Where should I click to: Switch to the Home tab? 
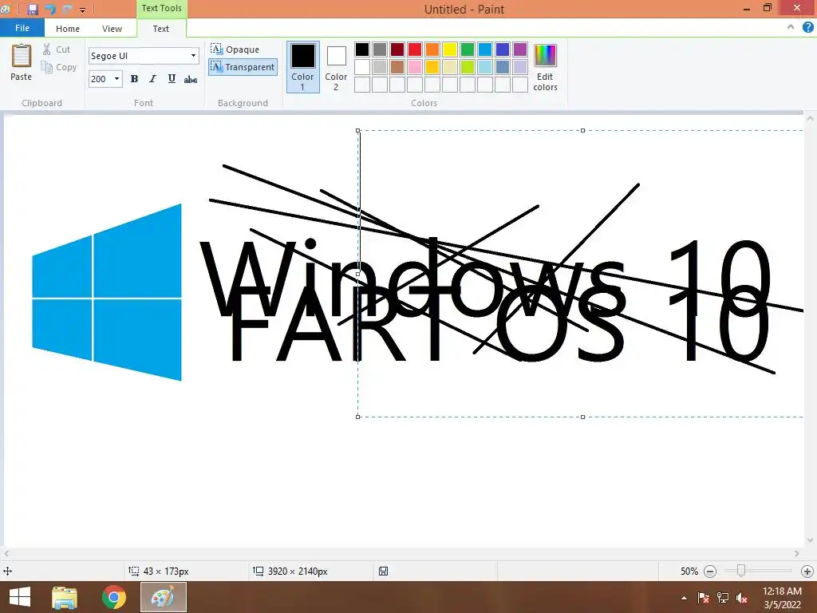click(x=68, y=29)
